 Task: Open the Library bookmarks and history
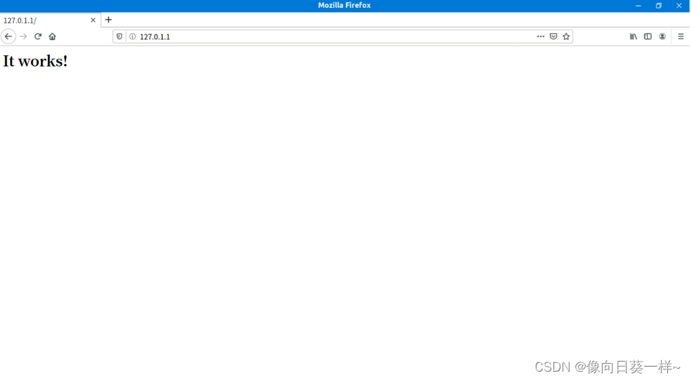pos(634,37)
